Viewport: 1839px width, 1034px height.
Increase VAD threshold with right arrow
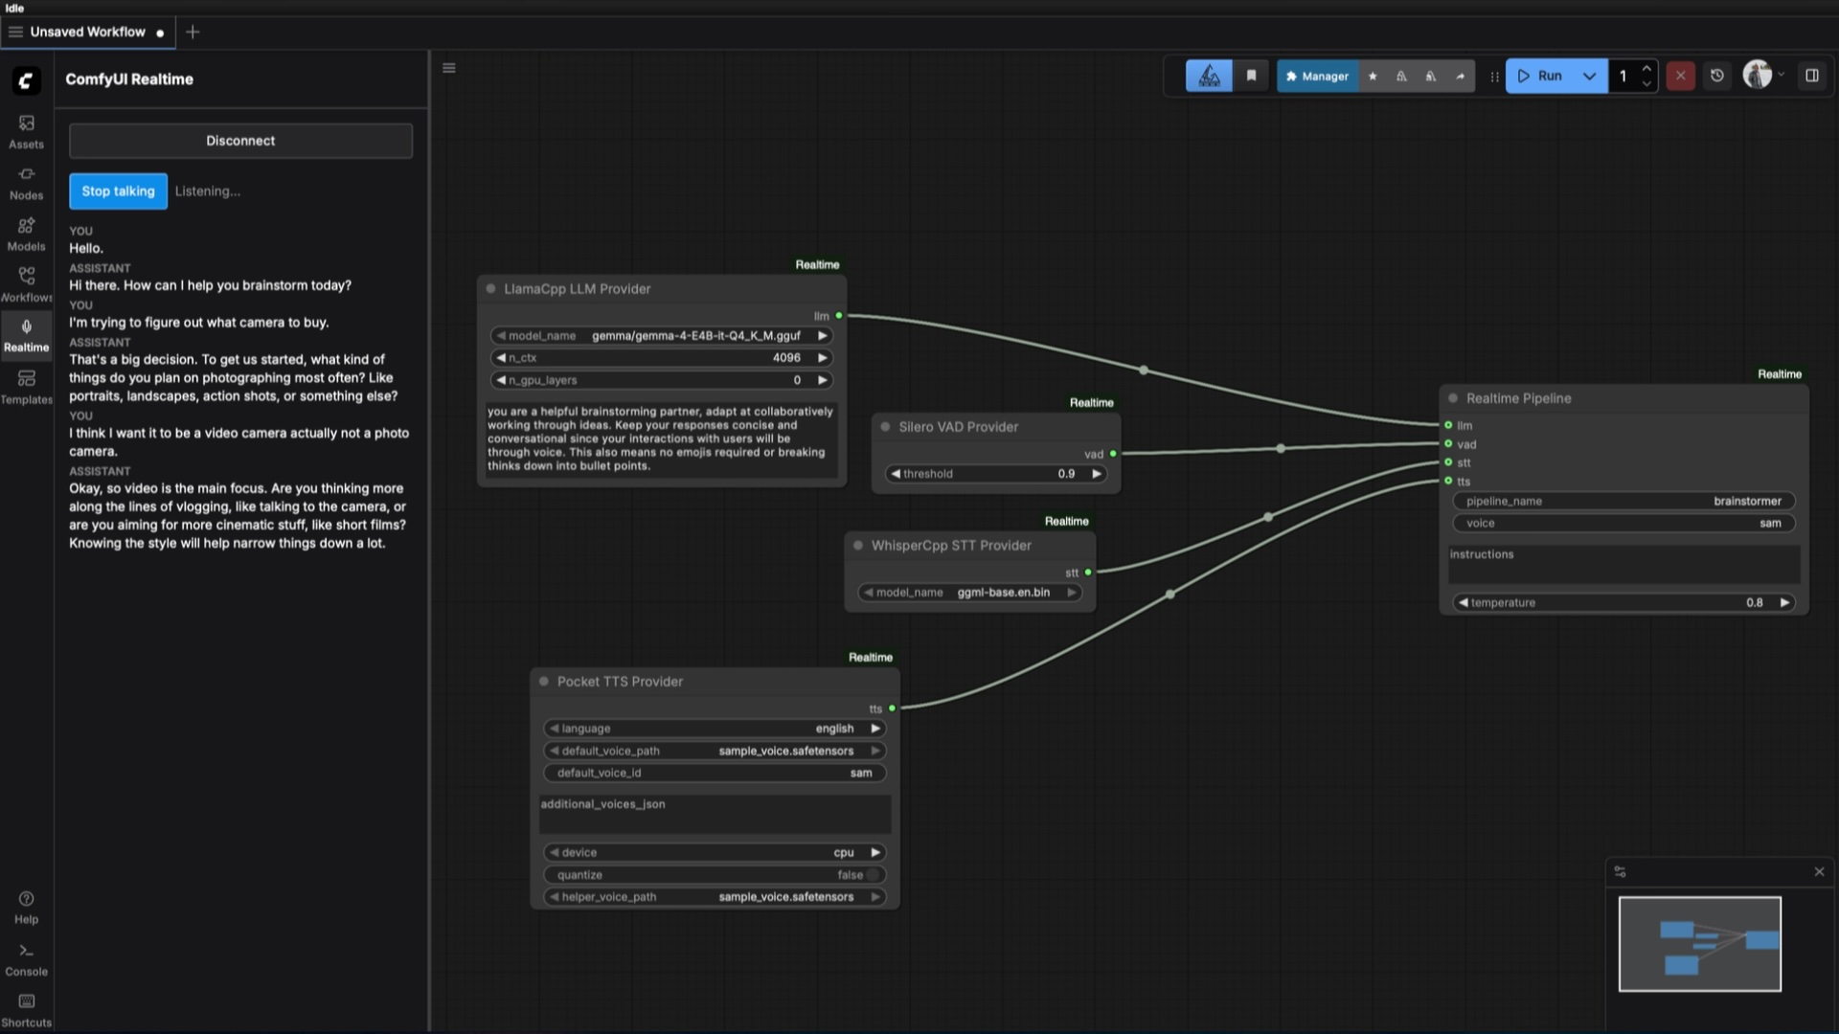[1096, 474]
